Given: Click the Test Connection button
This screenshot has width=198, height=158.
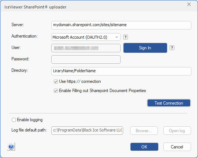Looking at the screenshot, I should click(169, 103).
